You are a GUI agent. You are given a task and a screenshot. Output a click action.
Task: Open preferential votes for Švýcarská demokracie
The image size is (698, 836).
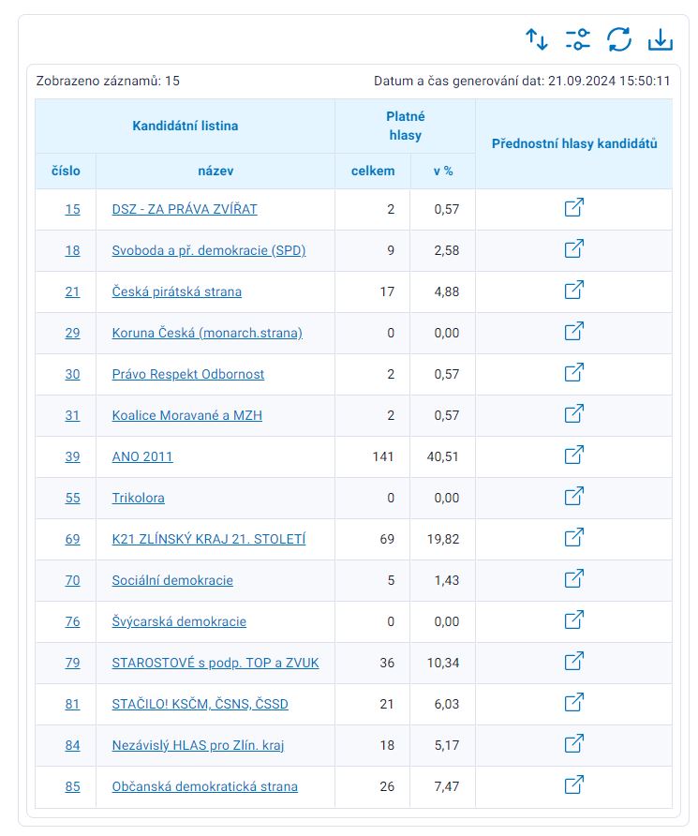pos(573,620)
